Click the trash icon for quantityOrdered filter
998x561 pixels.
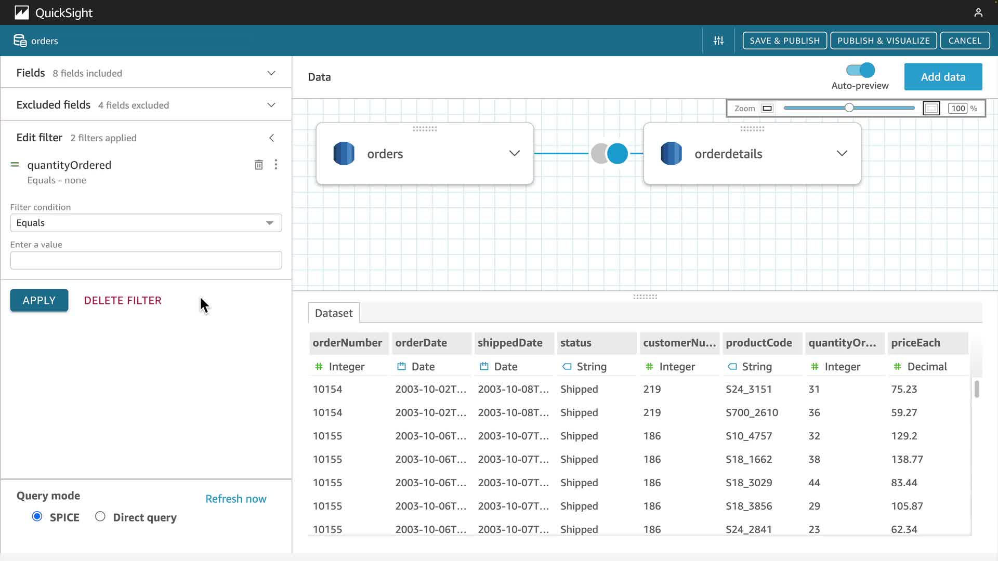[258, 165]
